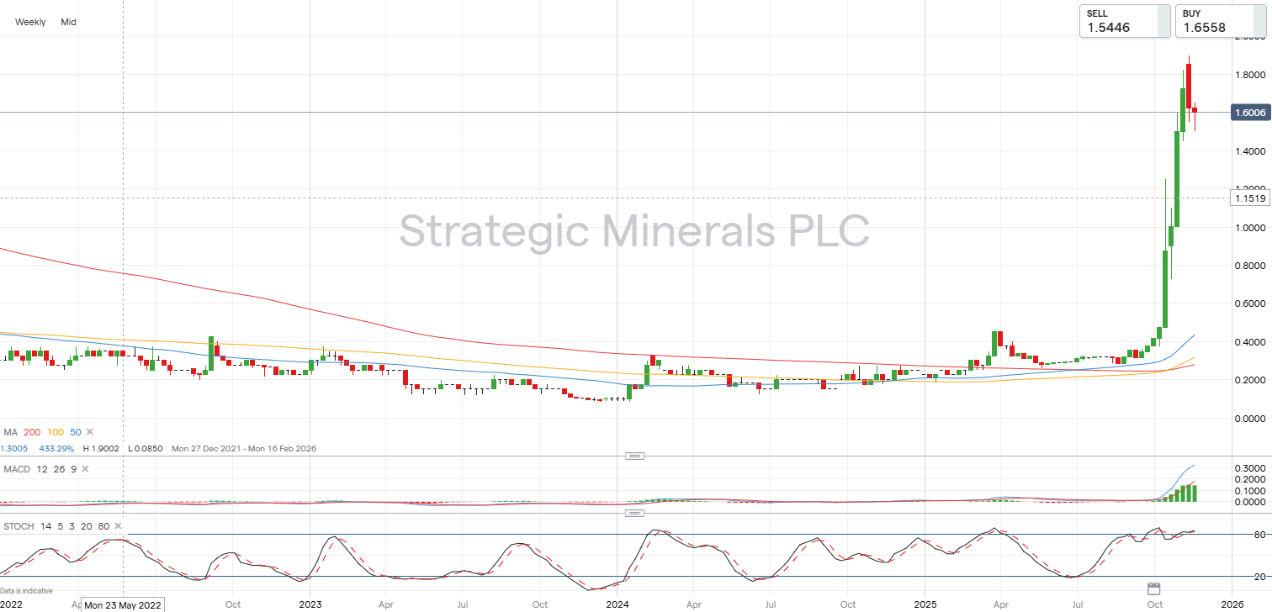Open the Mid price type selector
1272x612 pixels.
(x=68, y=22)
